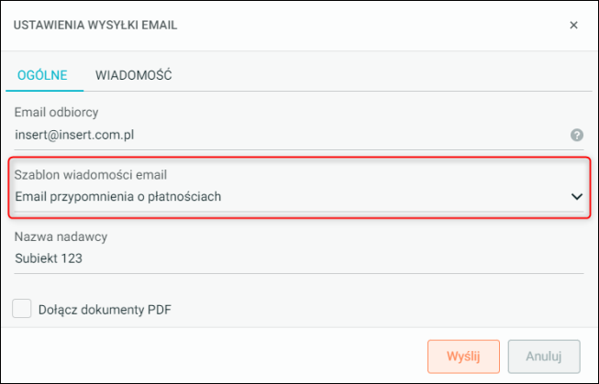
Task: Click the USTAWIENIA WYSYŁKI EMAIL dialog title
Action: (x=95, y=25)
